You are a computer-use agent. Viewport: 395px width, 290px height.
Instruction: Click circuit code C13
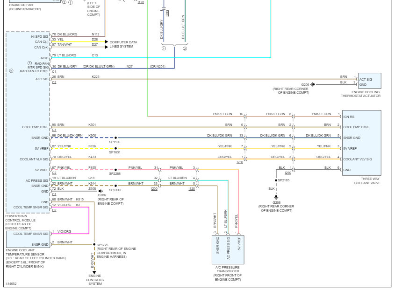click(95, 55)
